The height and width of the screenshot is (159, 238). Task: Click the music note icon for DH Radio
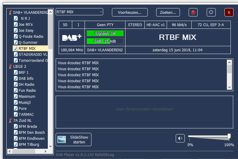point(16,84)
